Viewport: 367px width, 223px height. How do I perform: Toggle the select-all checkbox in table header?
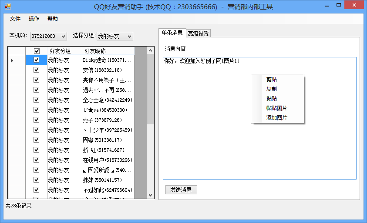pos(37,51)
